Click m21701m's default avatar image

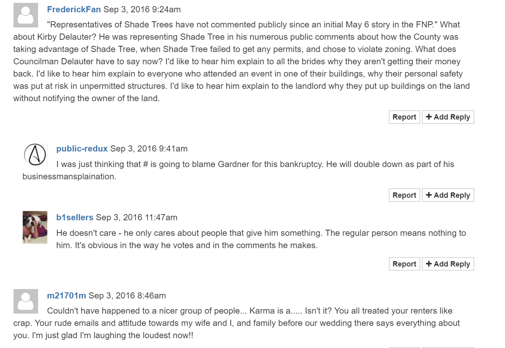[x=26, y=301]
